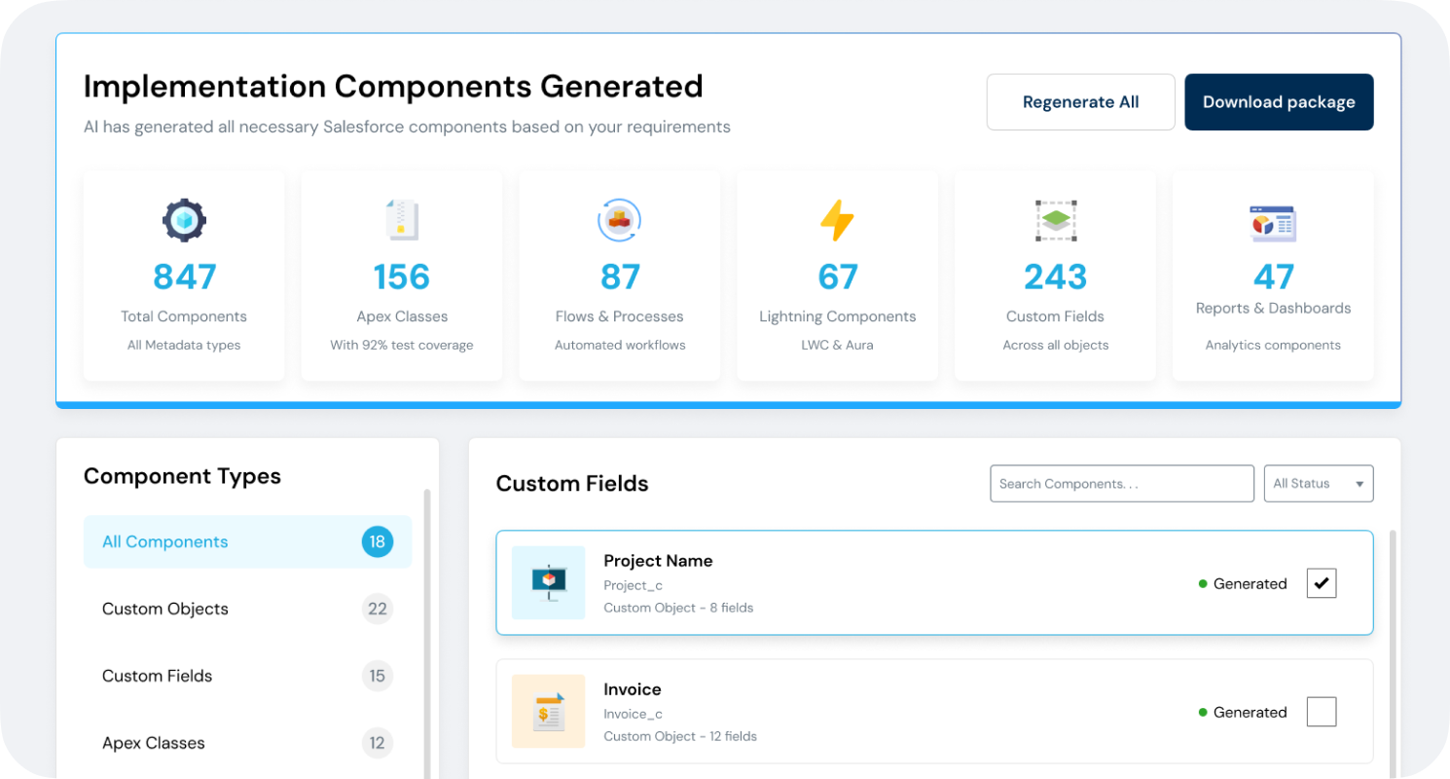Click the gear icon above Total Components
This screenshot has width=1450, height=779.
[x=184, y=220]
